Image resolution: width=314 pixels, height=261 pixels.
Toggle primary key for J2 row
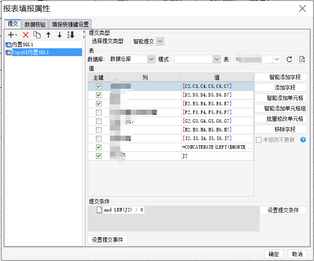(99, 156)
